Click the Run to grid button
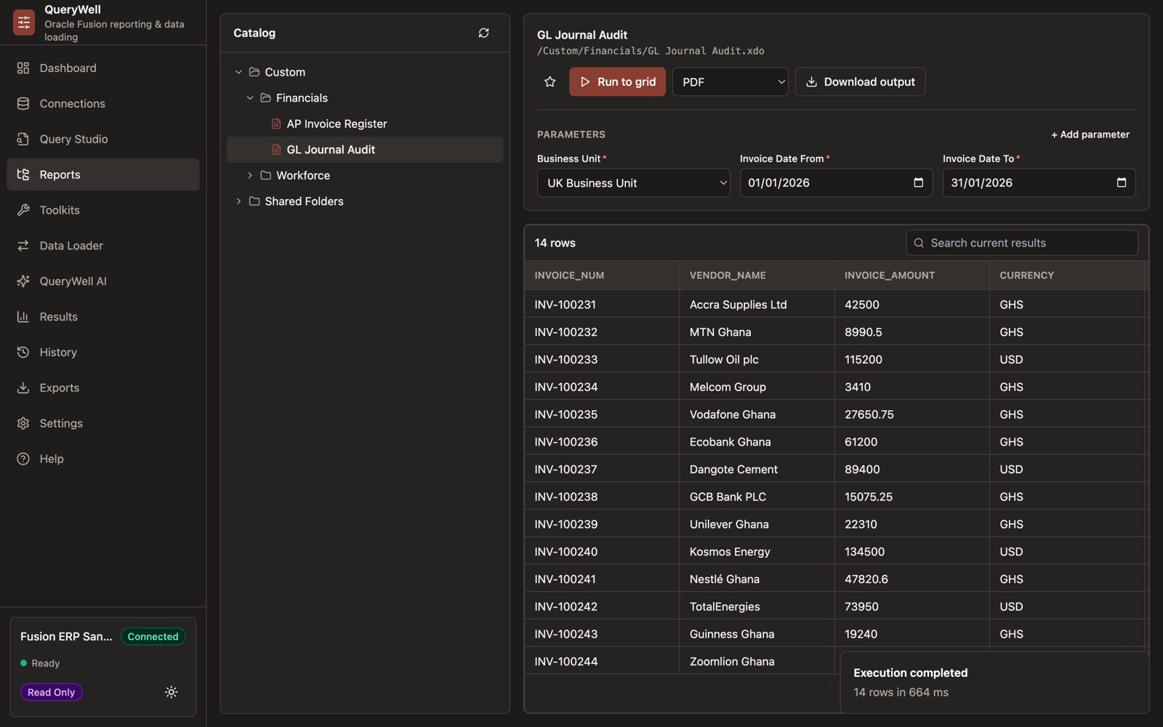 click(617, 82)
